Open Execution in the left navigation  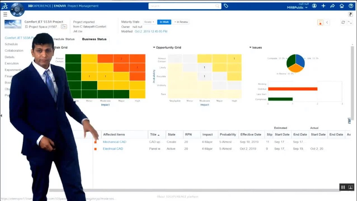coord(12,64)
